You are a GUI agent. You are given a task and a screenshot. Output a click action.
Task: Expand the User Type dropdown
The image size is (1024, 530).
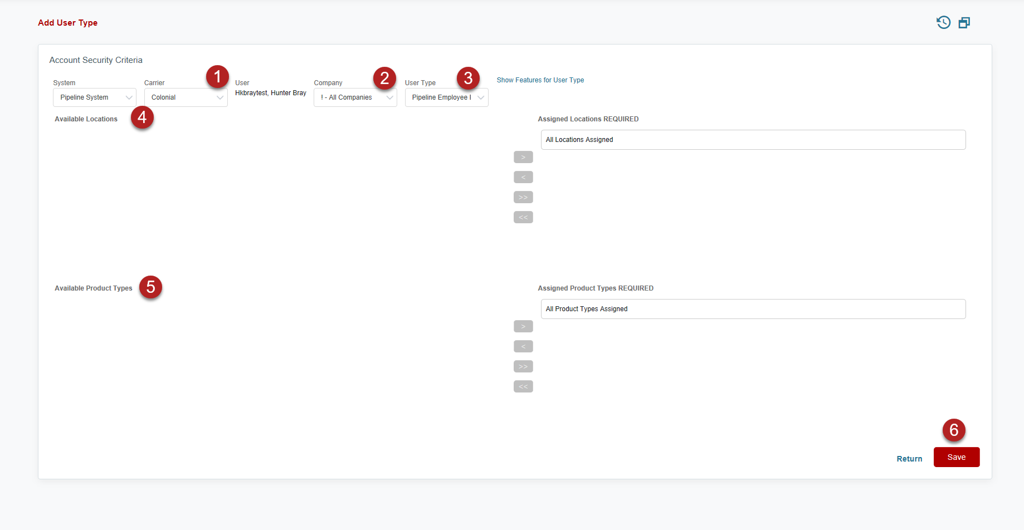tap(446, 97)
